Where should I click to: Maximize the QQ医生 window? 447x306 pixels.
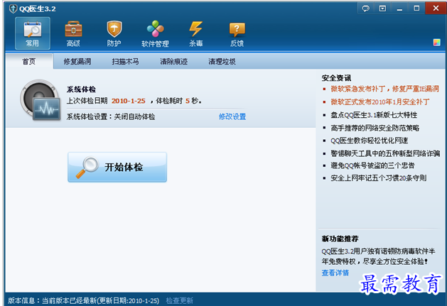pyautogui.click(x=416, y=9)
